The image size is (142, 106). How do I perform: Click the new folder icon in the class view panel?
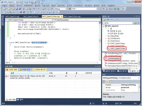click(x=104, y=19)
